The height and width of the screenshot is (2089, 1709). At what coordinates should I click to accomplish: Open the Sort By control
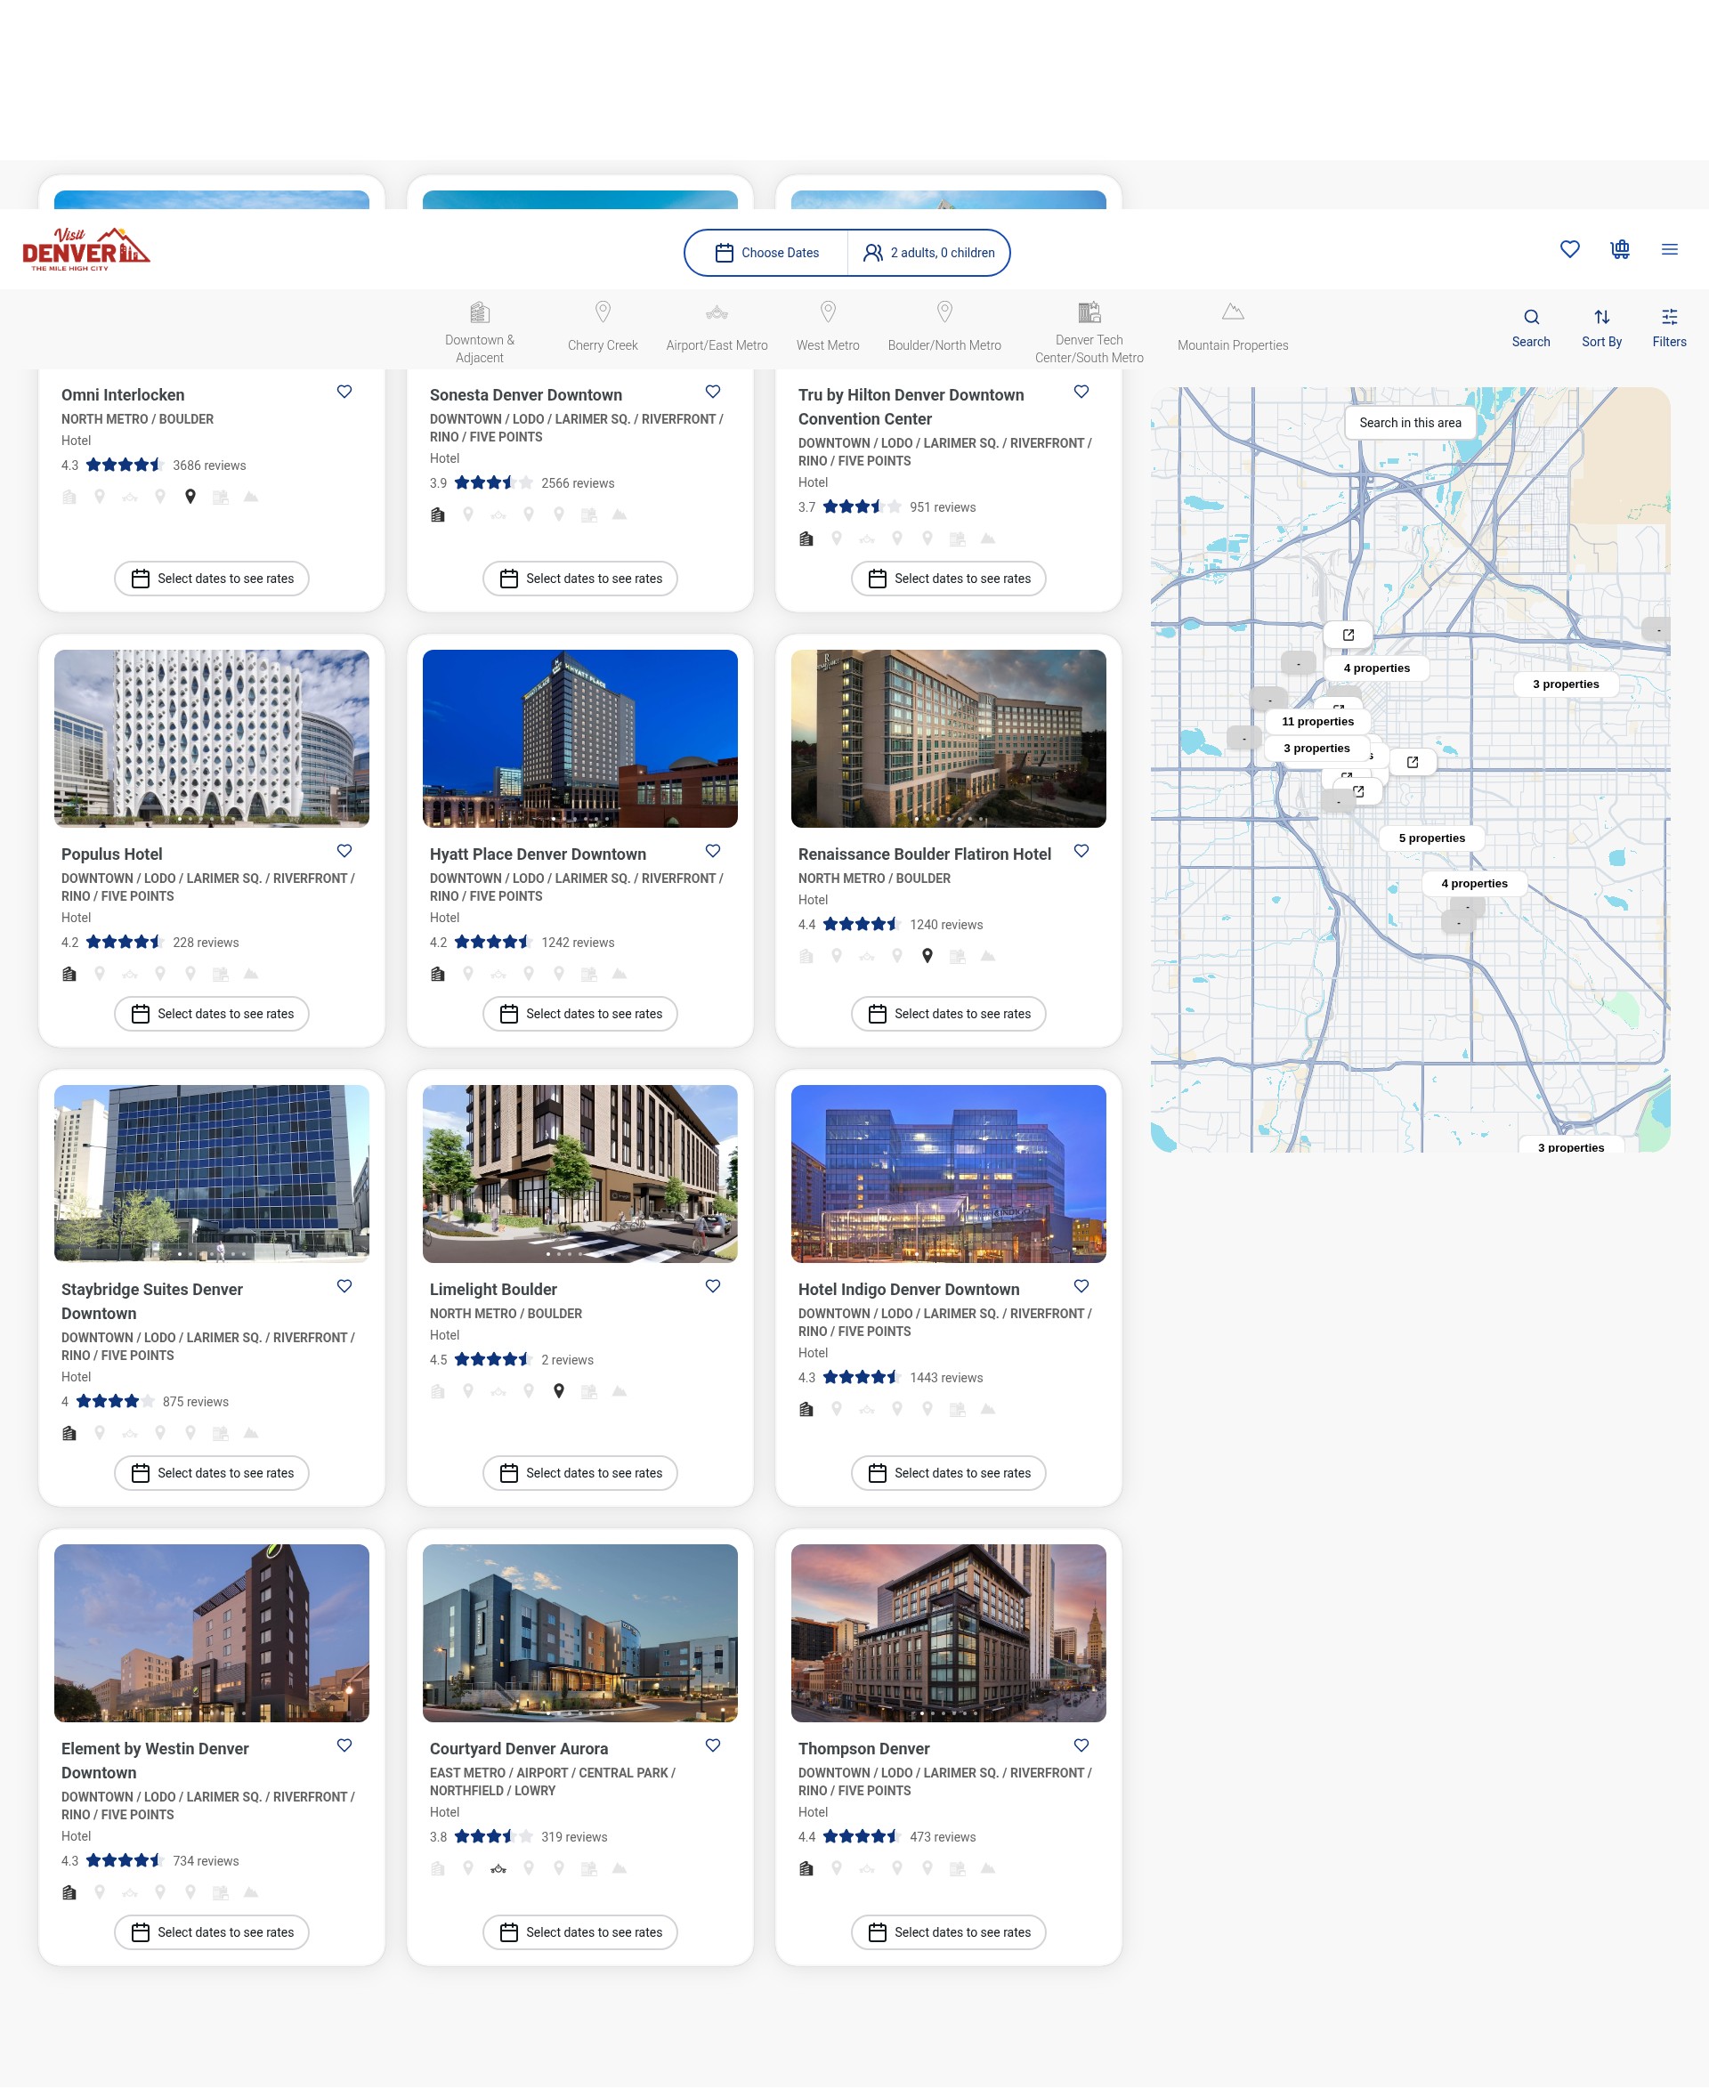(x=1600, y=327)
